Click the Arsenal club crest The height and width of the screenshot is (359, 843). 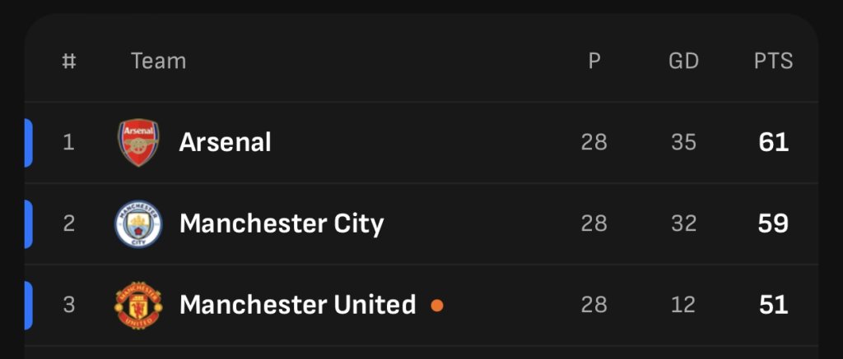tap(138, 143)
